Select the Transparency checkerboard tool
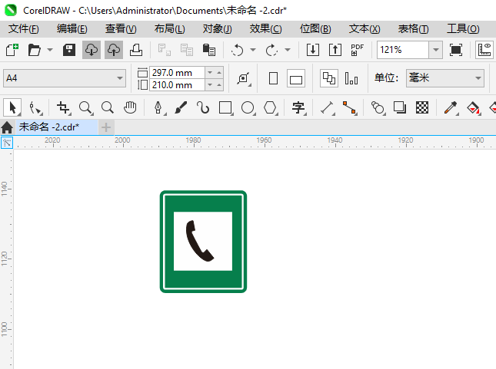Image resolution: width=496 pixels, height=369 pixels. point(422,107)
